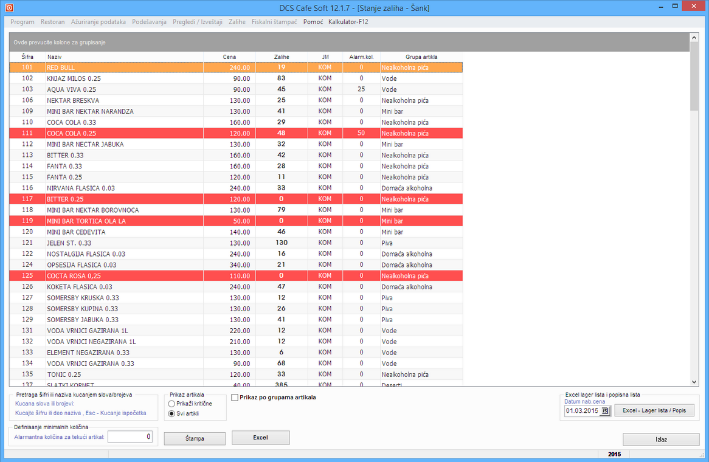Viewport: 709px width, 462px height.
Task: Select the Svi artikli radio option
Action: point(171,414)
